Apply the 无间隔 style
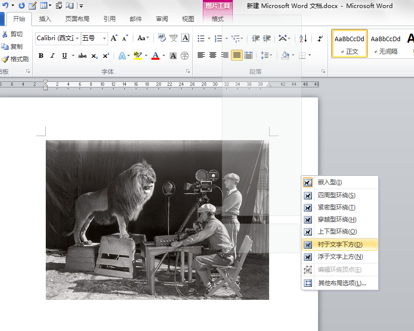 pos(385,44)
